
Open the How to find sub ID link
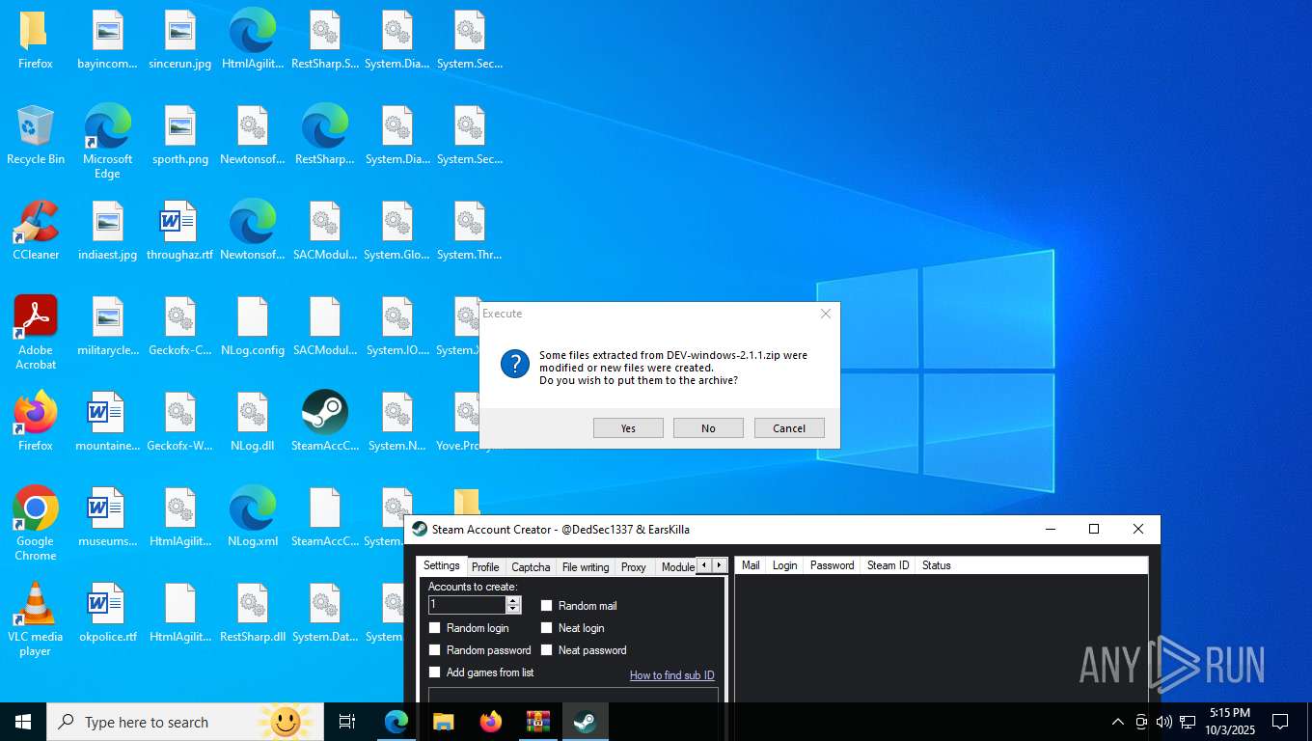pos(672,675)
